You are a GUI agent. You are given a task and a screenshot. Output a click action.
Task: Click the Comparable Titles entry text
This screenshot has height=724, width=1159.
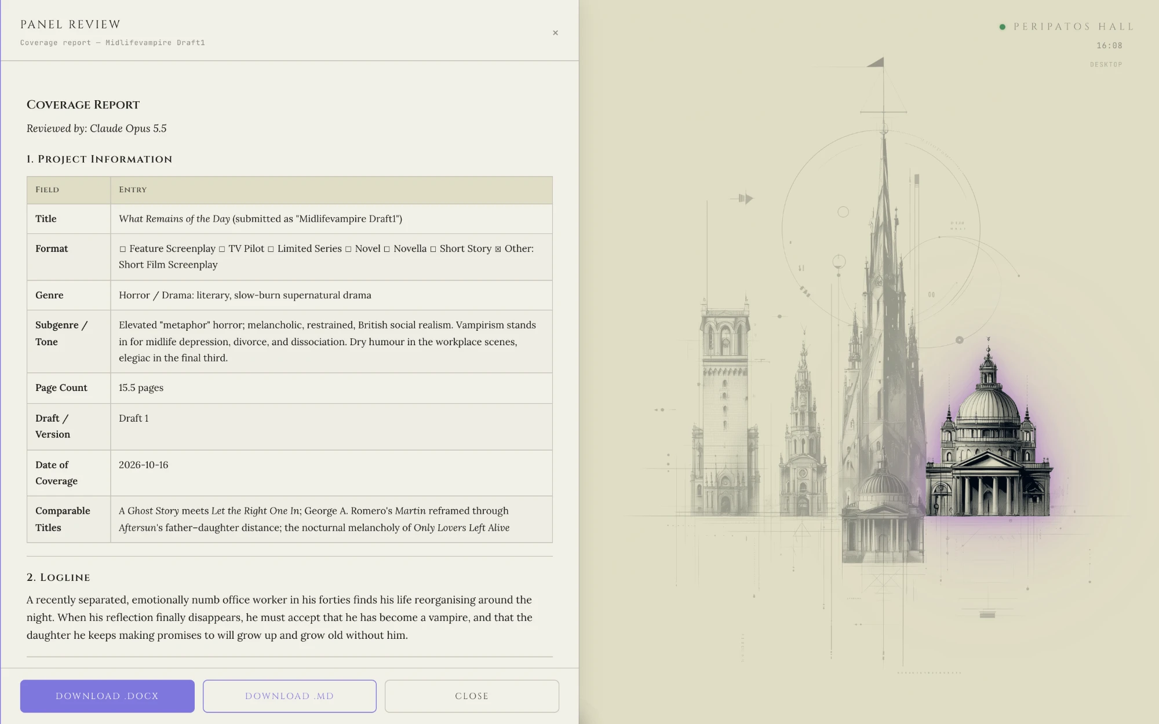314,520
